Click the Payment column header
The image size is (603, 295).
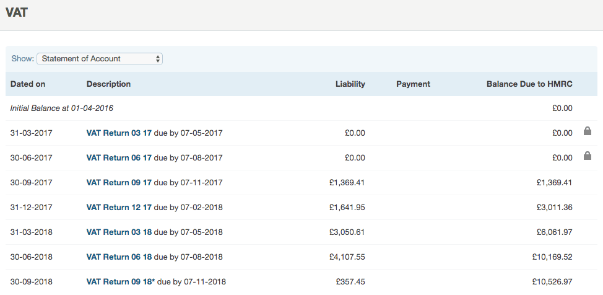(x=413, y=84)
